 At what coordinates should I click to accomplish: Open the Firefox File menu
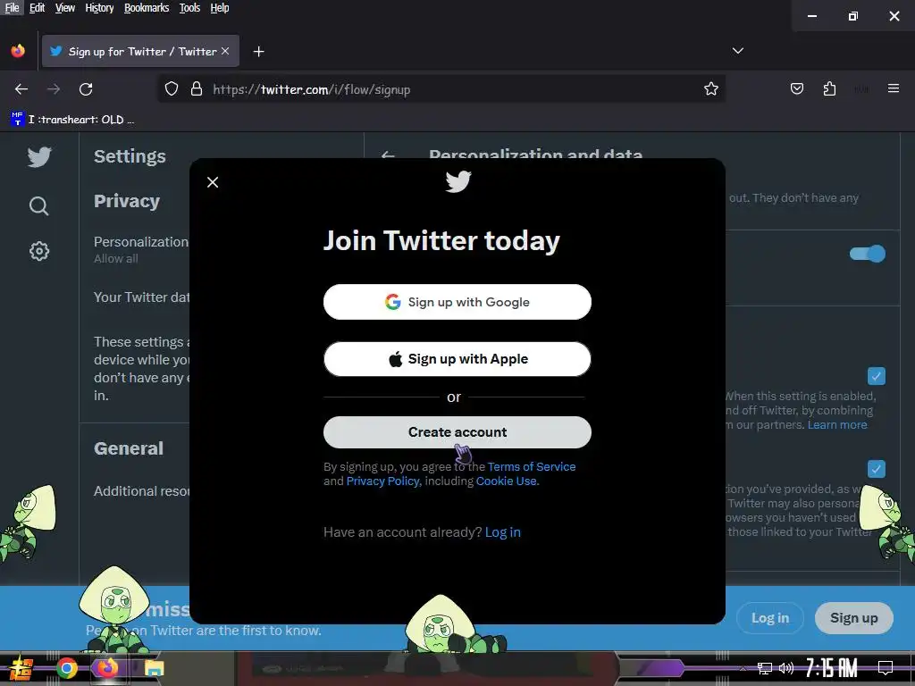(12, 7)
